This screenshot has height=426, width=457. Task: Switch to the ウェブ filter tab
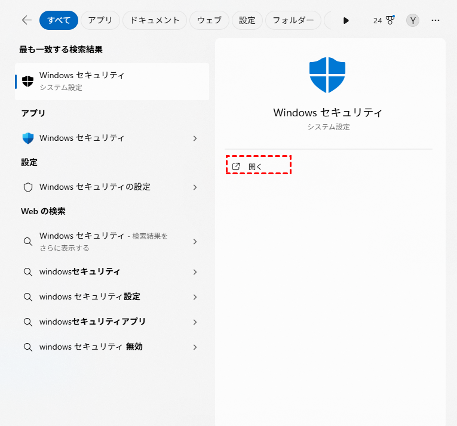tap(209, 20)
